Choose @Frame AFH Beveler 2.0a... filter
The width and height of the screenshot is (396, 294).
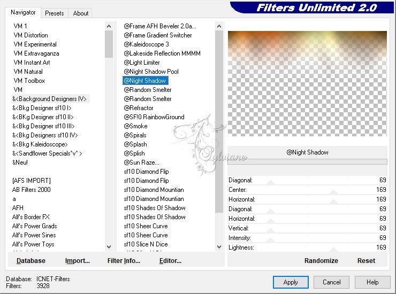point(160,26)
